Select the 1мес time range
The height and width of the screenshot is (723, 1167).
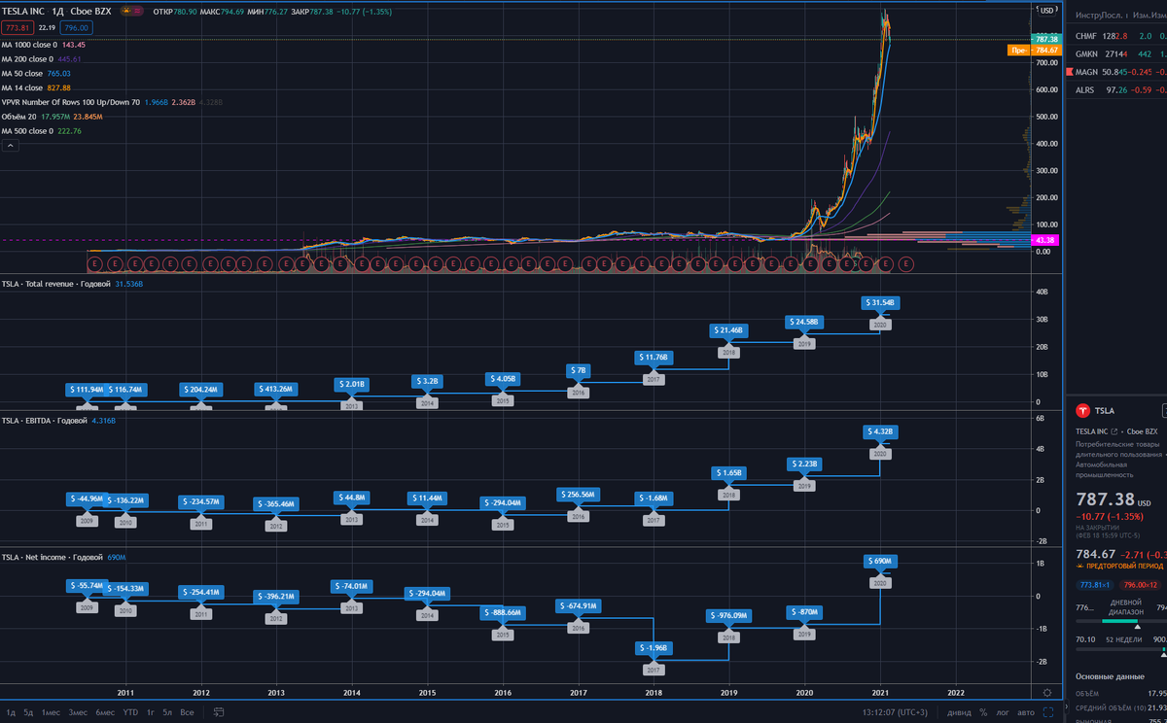(x=51, y=712)
